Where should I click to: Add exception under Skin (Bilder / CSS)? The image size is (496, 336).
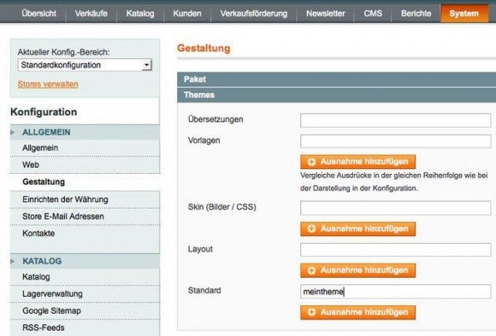[x=358, y=229]
